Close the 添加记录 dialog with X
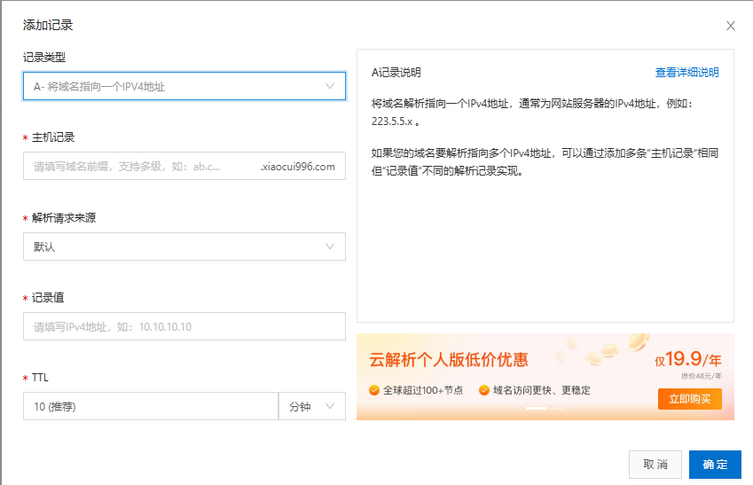 (731, 26)
